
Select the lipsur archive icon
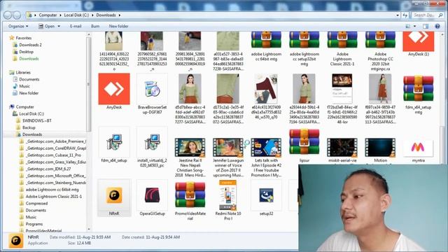pyautogui.click(x=304, y=141)
